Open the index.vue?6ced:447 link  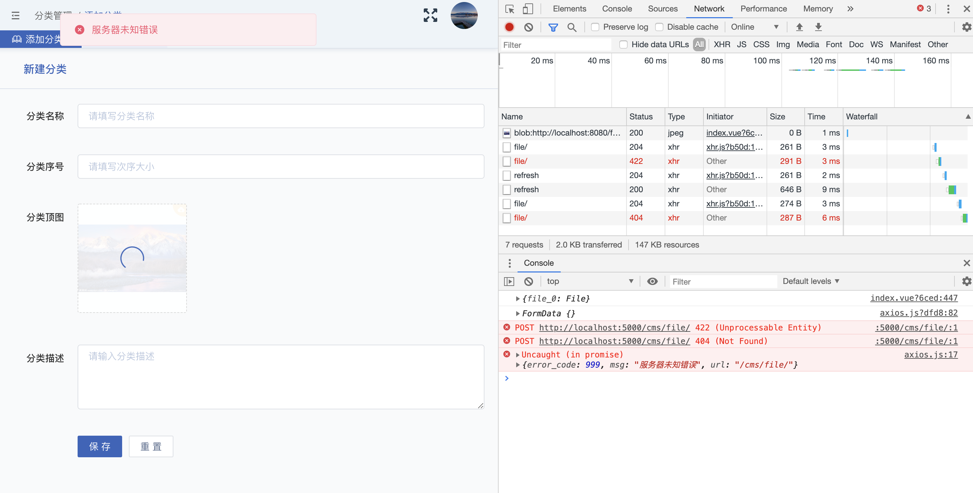[914, 298]
